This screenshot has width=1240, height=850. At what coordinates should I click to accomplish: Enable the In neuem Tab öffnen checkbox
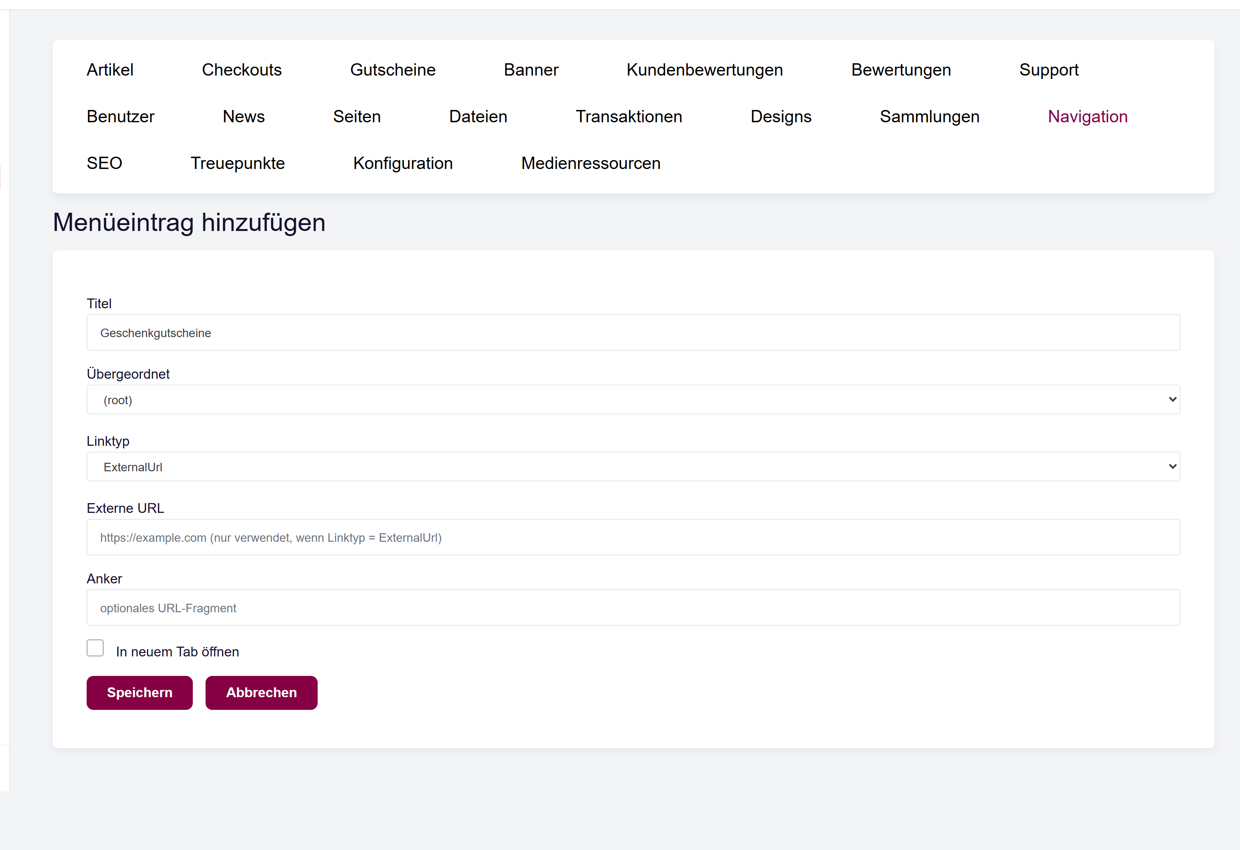(95, 648)
